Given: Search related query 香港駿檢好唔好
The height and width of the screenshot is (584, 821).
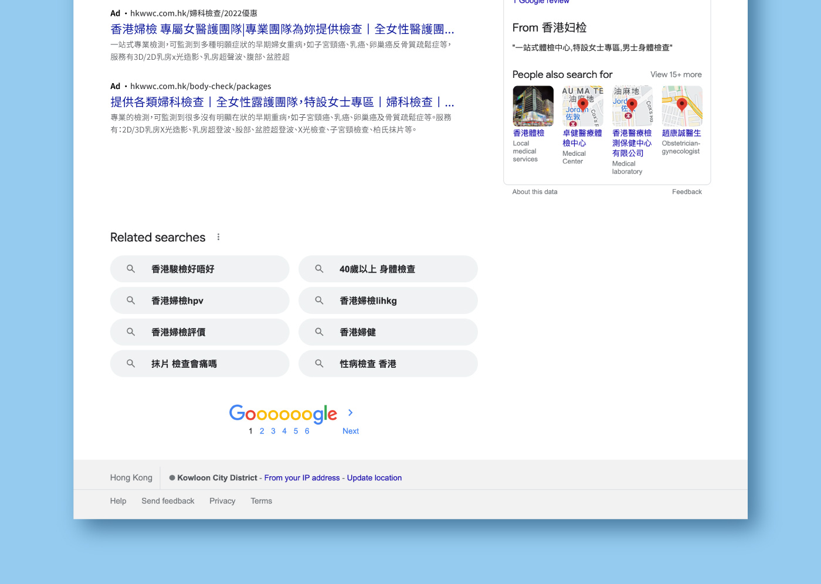Looking at the screenshot, I should (200, 269).
